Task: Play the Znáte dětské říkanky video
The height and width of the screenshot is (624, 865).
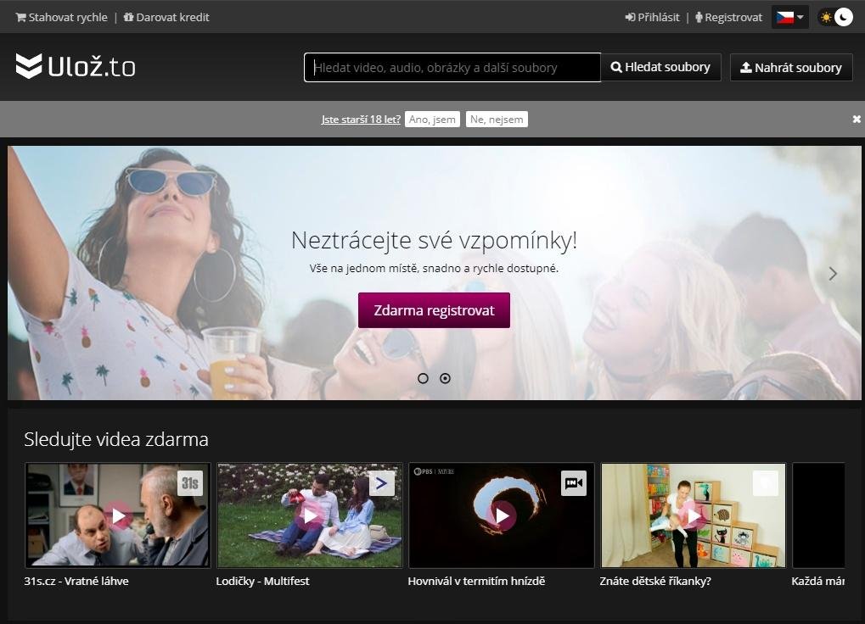Action: (x=694, y=515)
